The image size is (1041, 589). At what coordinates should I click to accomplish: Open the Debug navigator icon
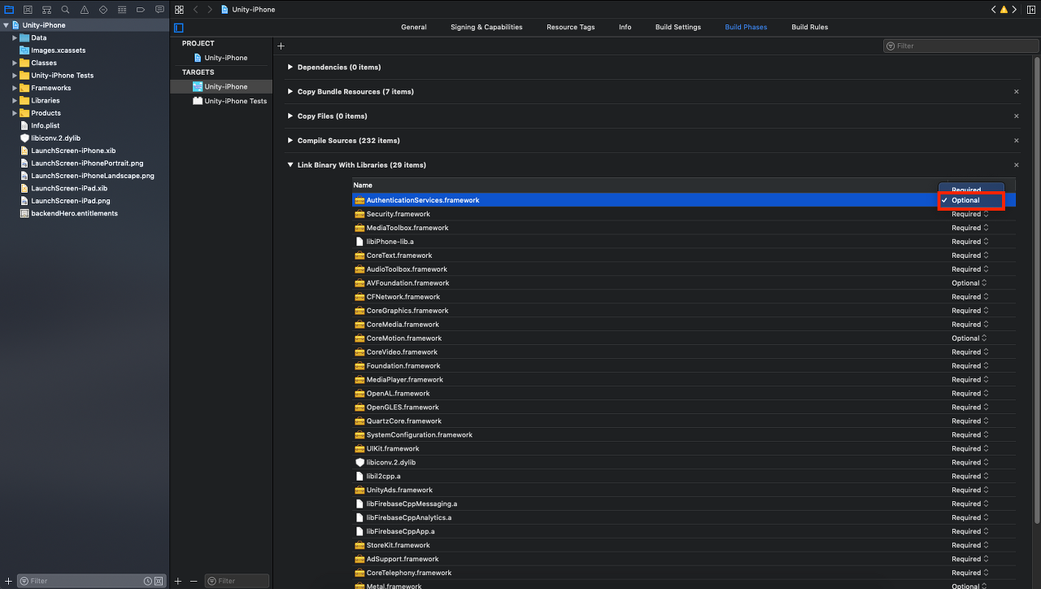[x=121, y=10]
